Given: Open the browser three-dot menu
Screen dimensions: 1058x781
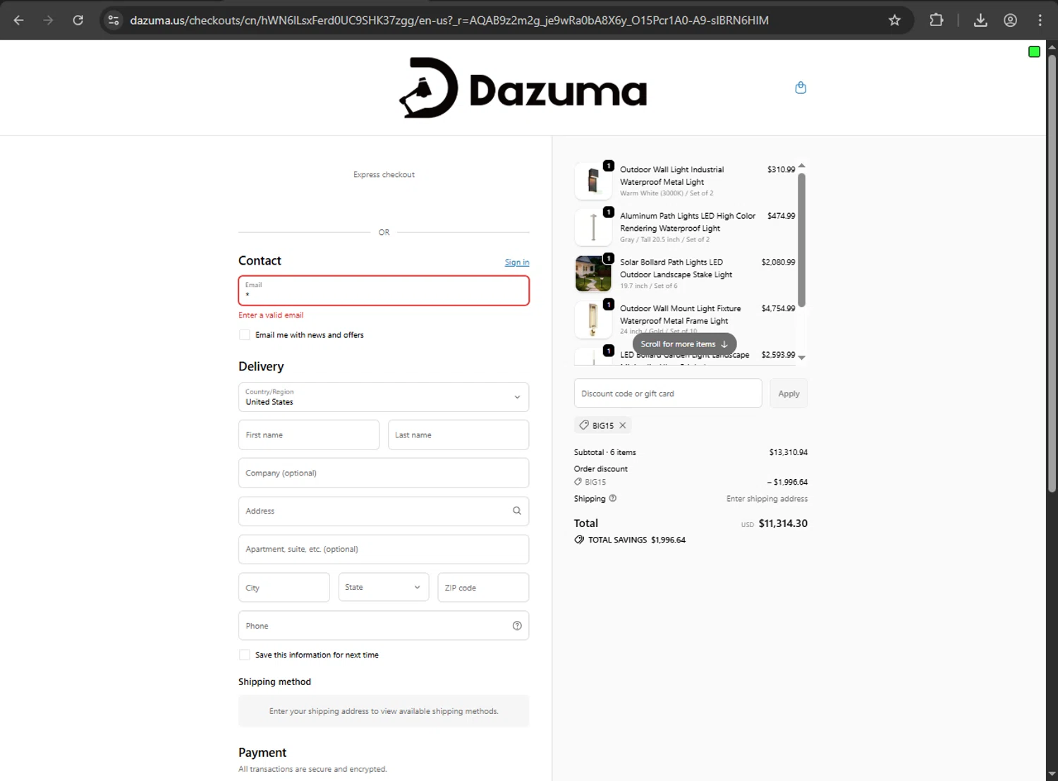Looking at the screenshot, I should click(1040, 20).
